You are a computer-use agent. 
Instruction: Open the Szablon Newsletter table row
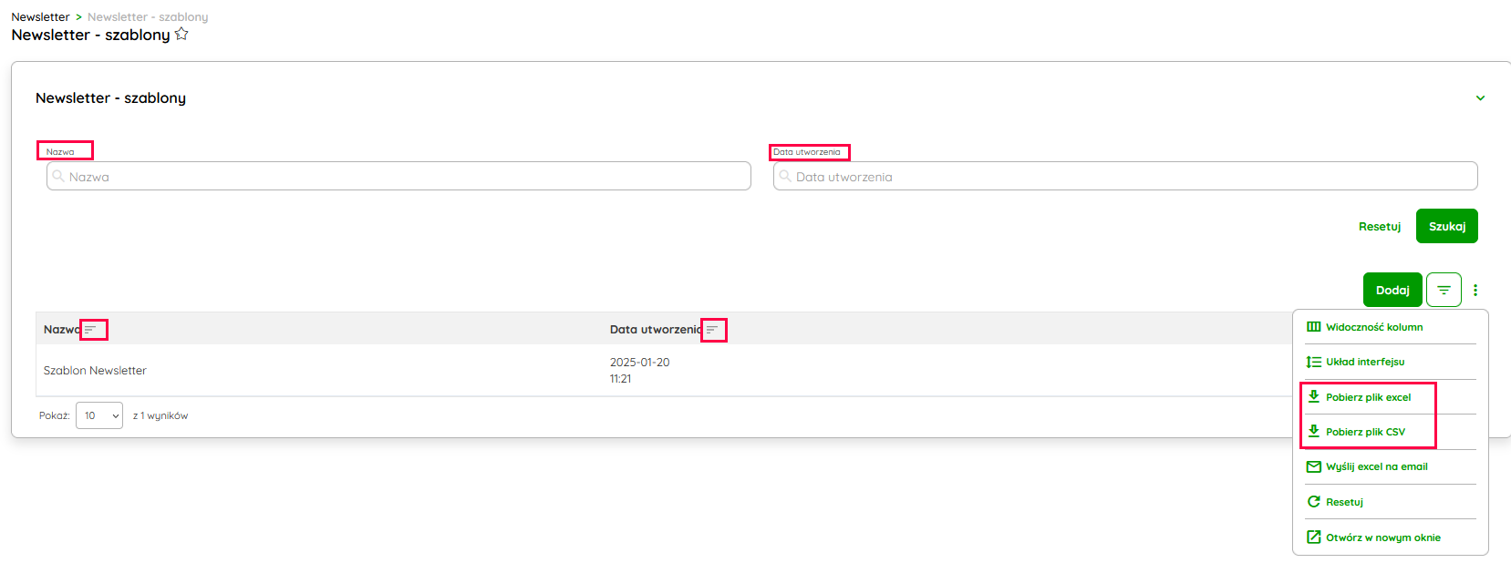pyautogui.click(x=95, y=371)
